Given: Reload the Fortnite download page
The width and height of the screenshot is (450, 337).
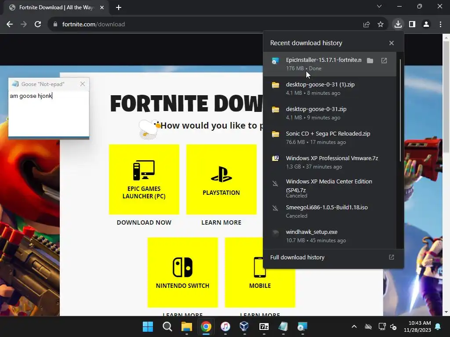Looking at the screenshot, I should pos(38,25).
